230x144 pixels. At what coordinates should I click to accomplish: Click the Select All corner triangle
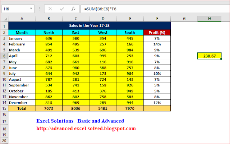coord(5,19)
